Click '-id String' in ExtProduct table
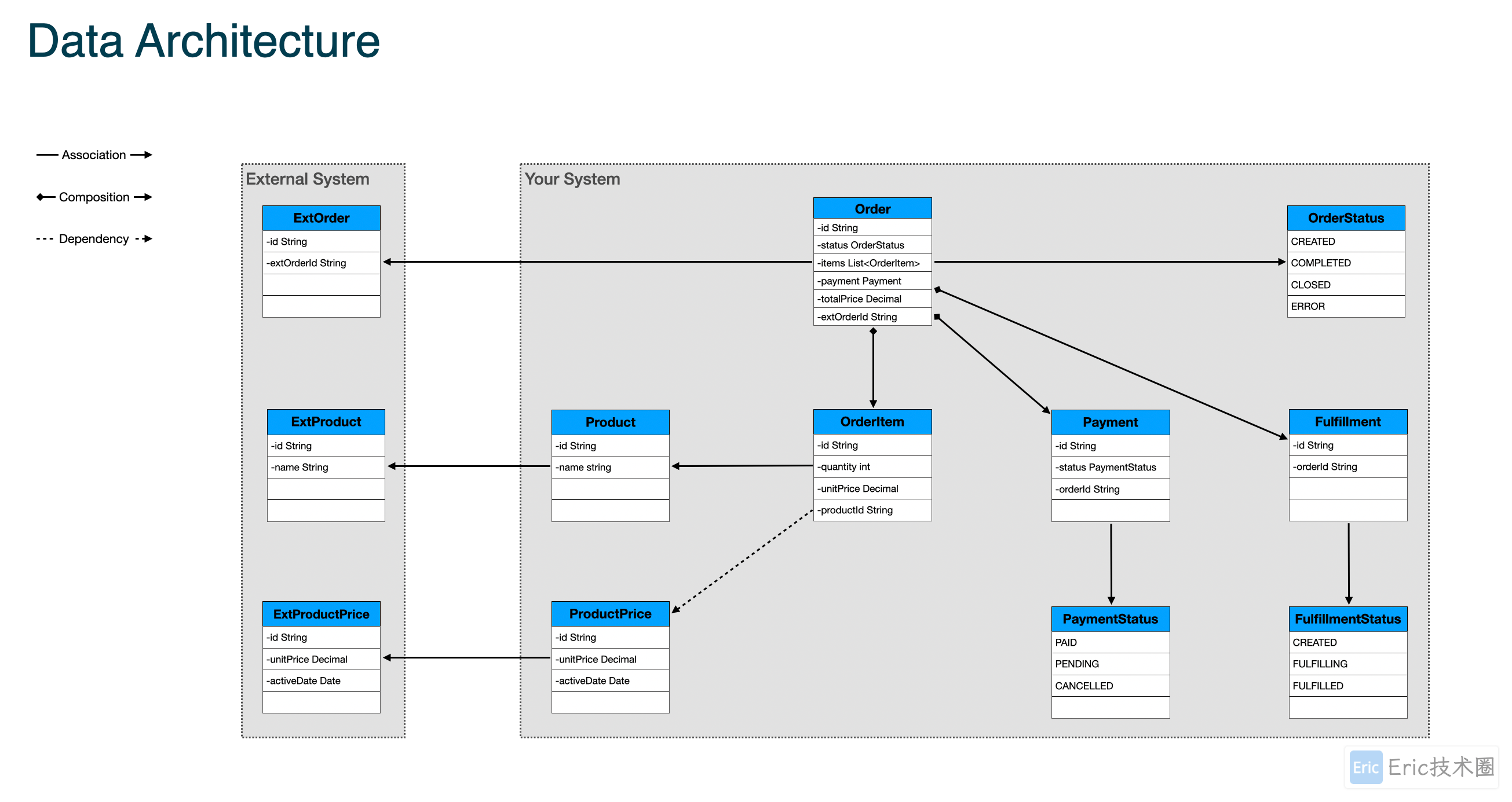The image size is (1512, 802). click(326, 446)
